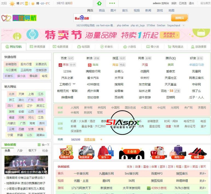Open the 主会场 Tmall banner
The width and height of the screenshot is (211, 194).
coord(132,153)
